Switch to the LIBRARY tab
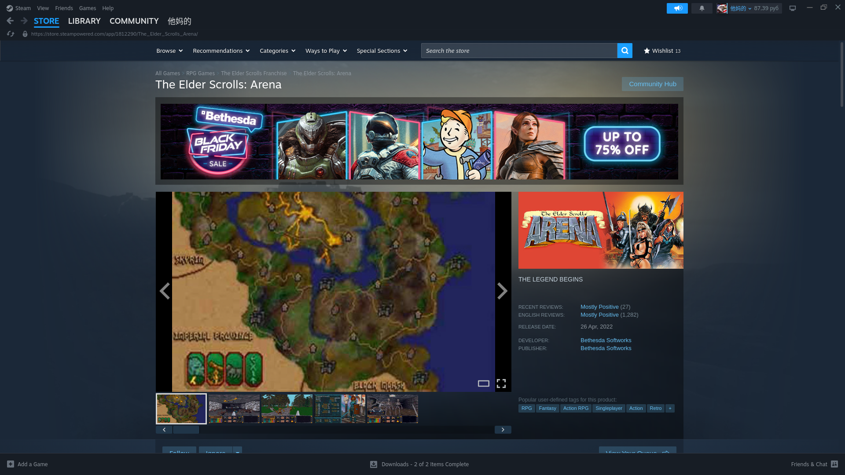Viewport: 845px width, 475px height. point(84,21)
